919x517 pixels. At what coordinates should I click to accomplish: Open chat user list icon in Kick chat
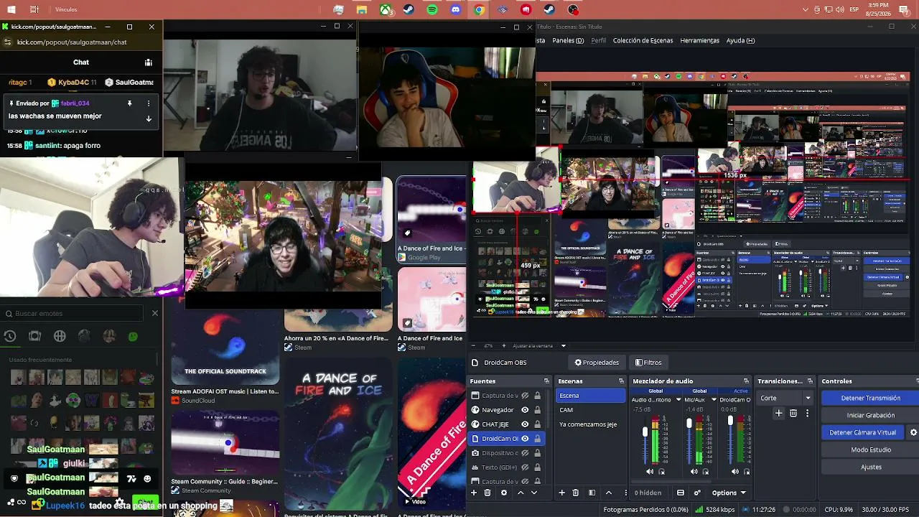[149, 62]
